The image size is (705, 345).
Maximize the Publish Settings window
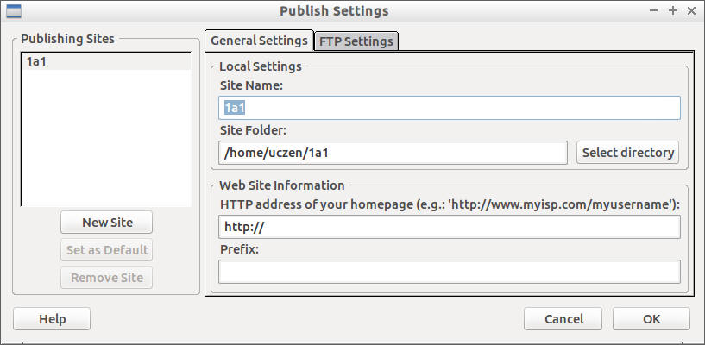click(673, 11)
